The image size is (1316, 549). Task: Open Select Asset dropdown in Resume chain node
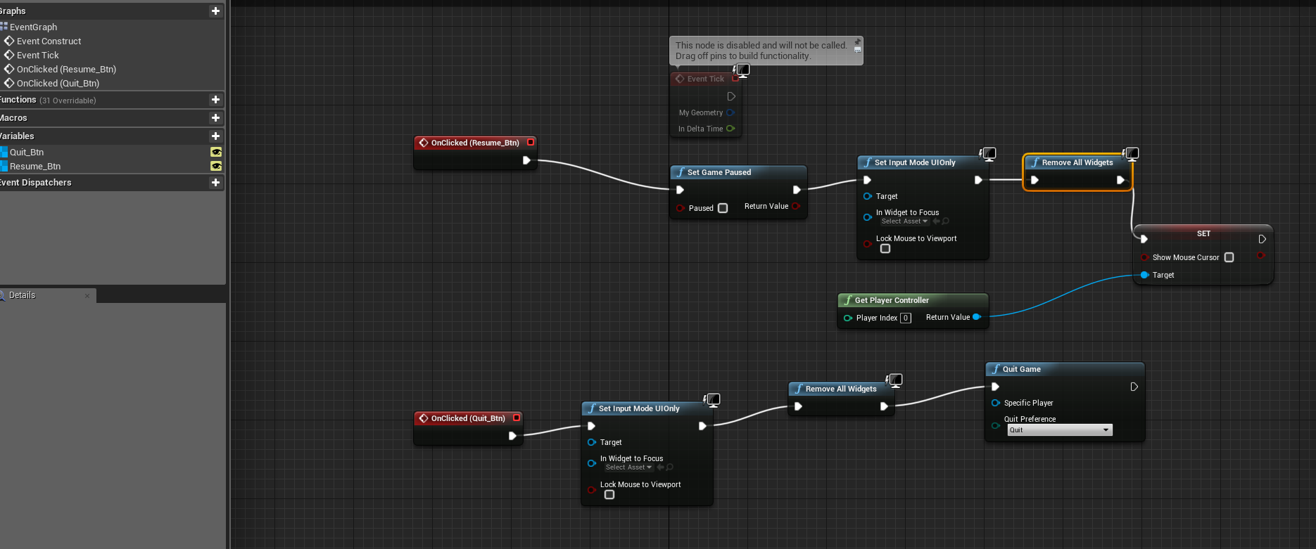pyautogui.click(x=904, y=221)
